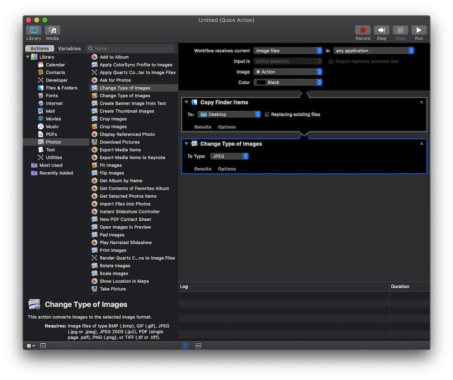Click Results under Copy Finder Items
Viewport: 453px width, 380px height.
(202, 127)
